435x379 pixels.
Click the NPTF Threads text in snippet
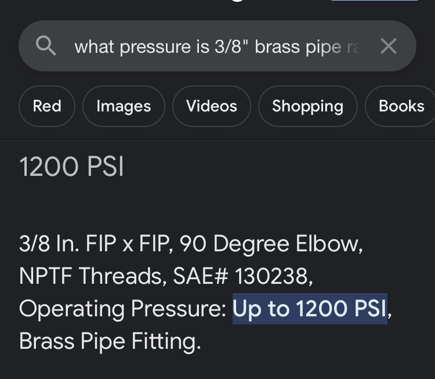[x=93, y=276]
